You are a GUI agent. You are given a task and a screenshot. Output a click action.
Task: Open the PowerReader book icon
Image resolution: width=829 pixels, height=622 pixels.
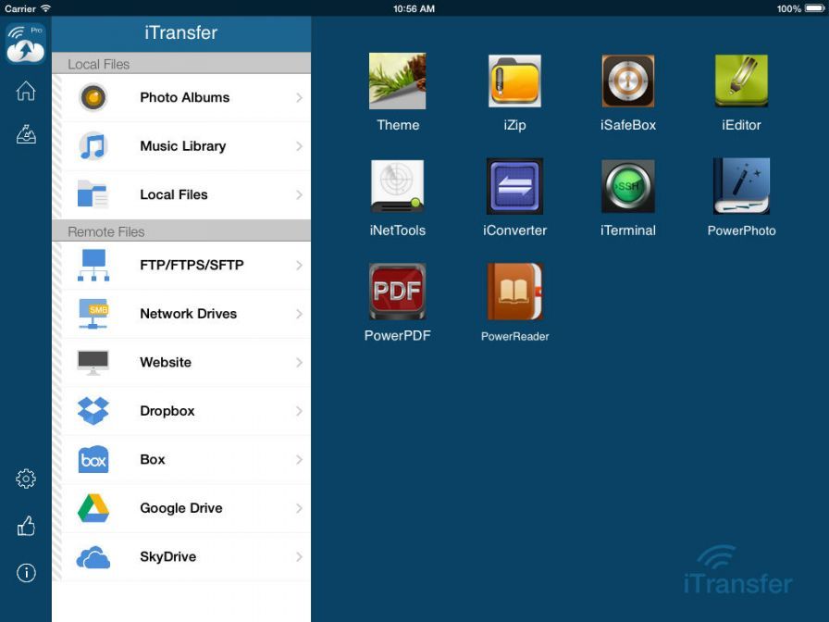click(514, 292)
